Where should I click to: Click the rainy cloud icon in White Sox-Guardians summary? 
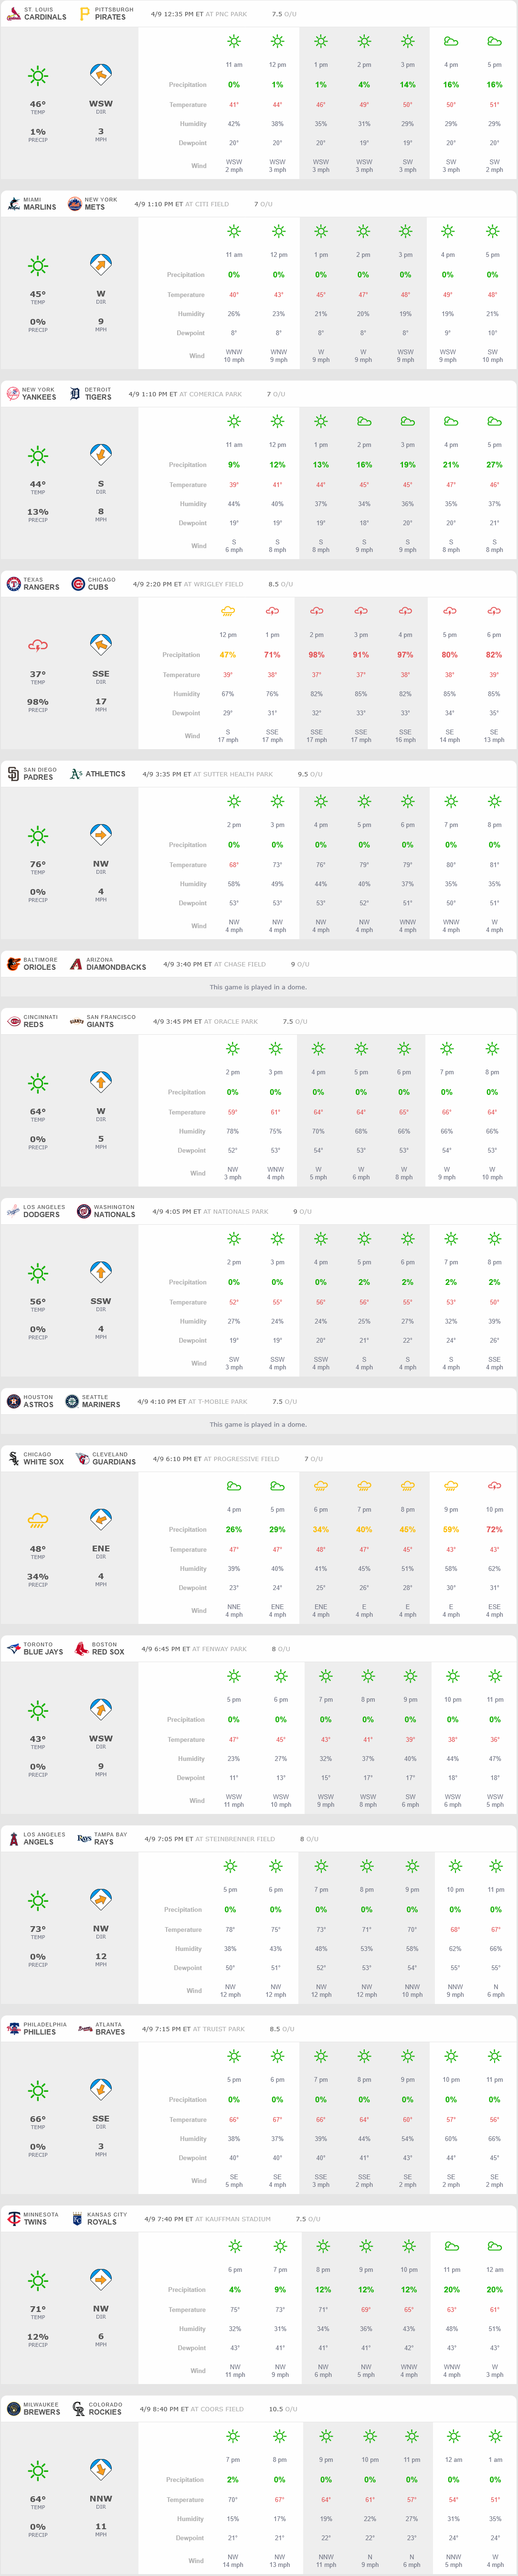pyautogui.click(x=38, y=1520)
